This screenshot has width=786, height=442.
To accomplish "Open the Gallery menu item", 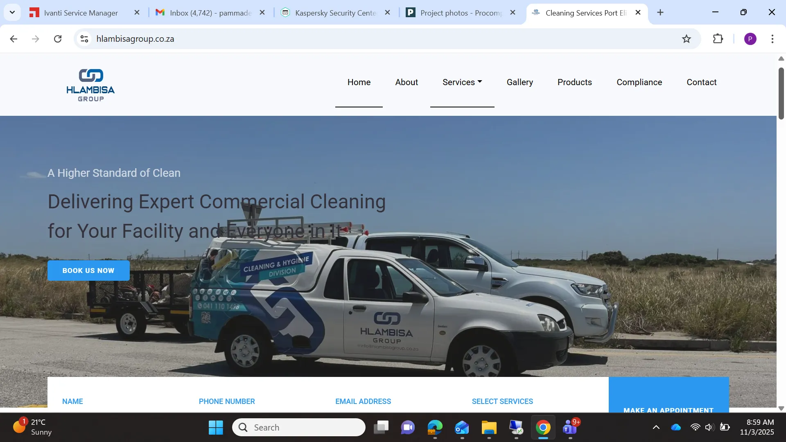I will 519,82.
